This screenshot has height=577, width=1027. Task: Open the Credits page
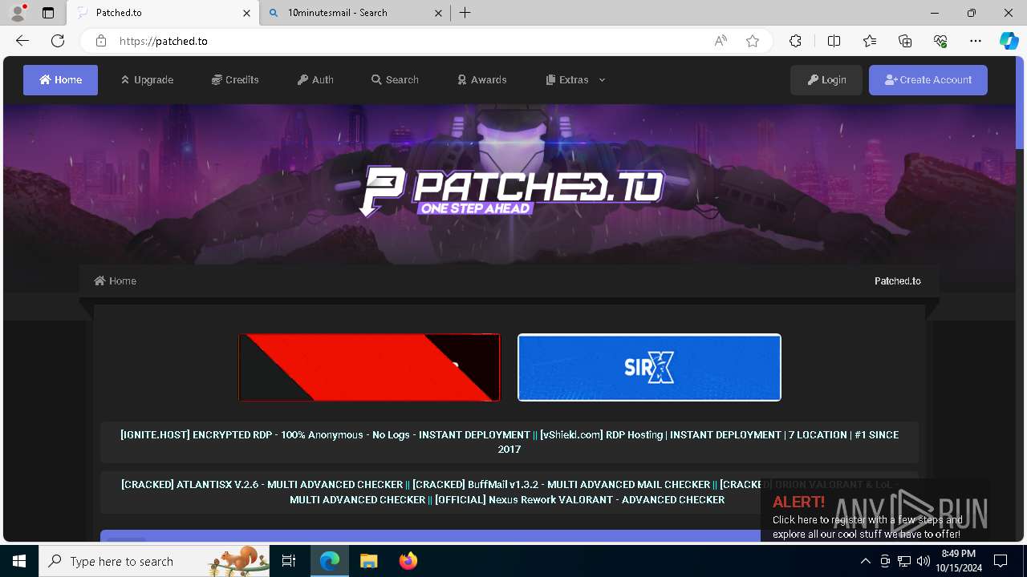(x=235, y=80)
